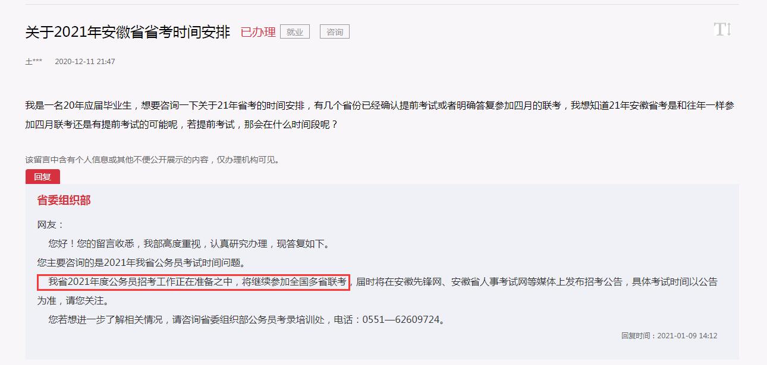
Task: Open the 回复 tab
Action: pos(43,177)
